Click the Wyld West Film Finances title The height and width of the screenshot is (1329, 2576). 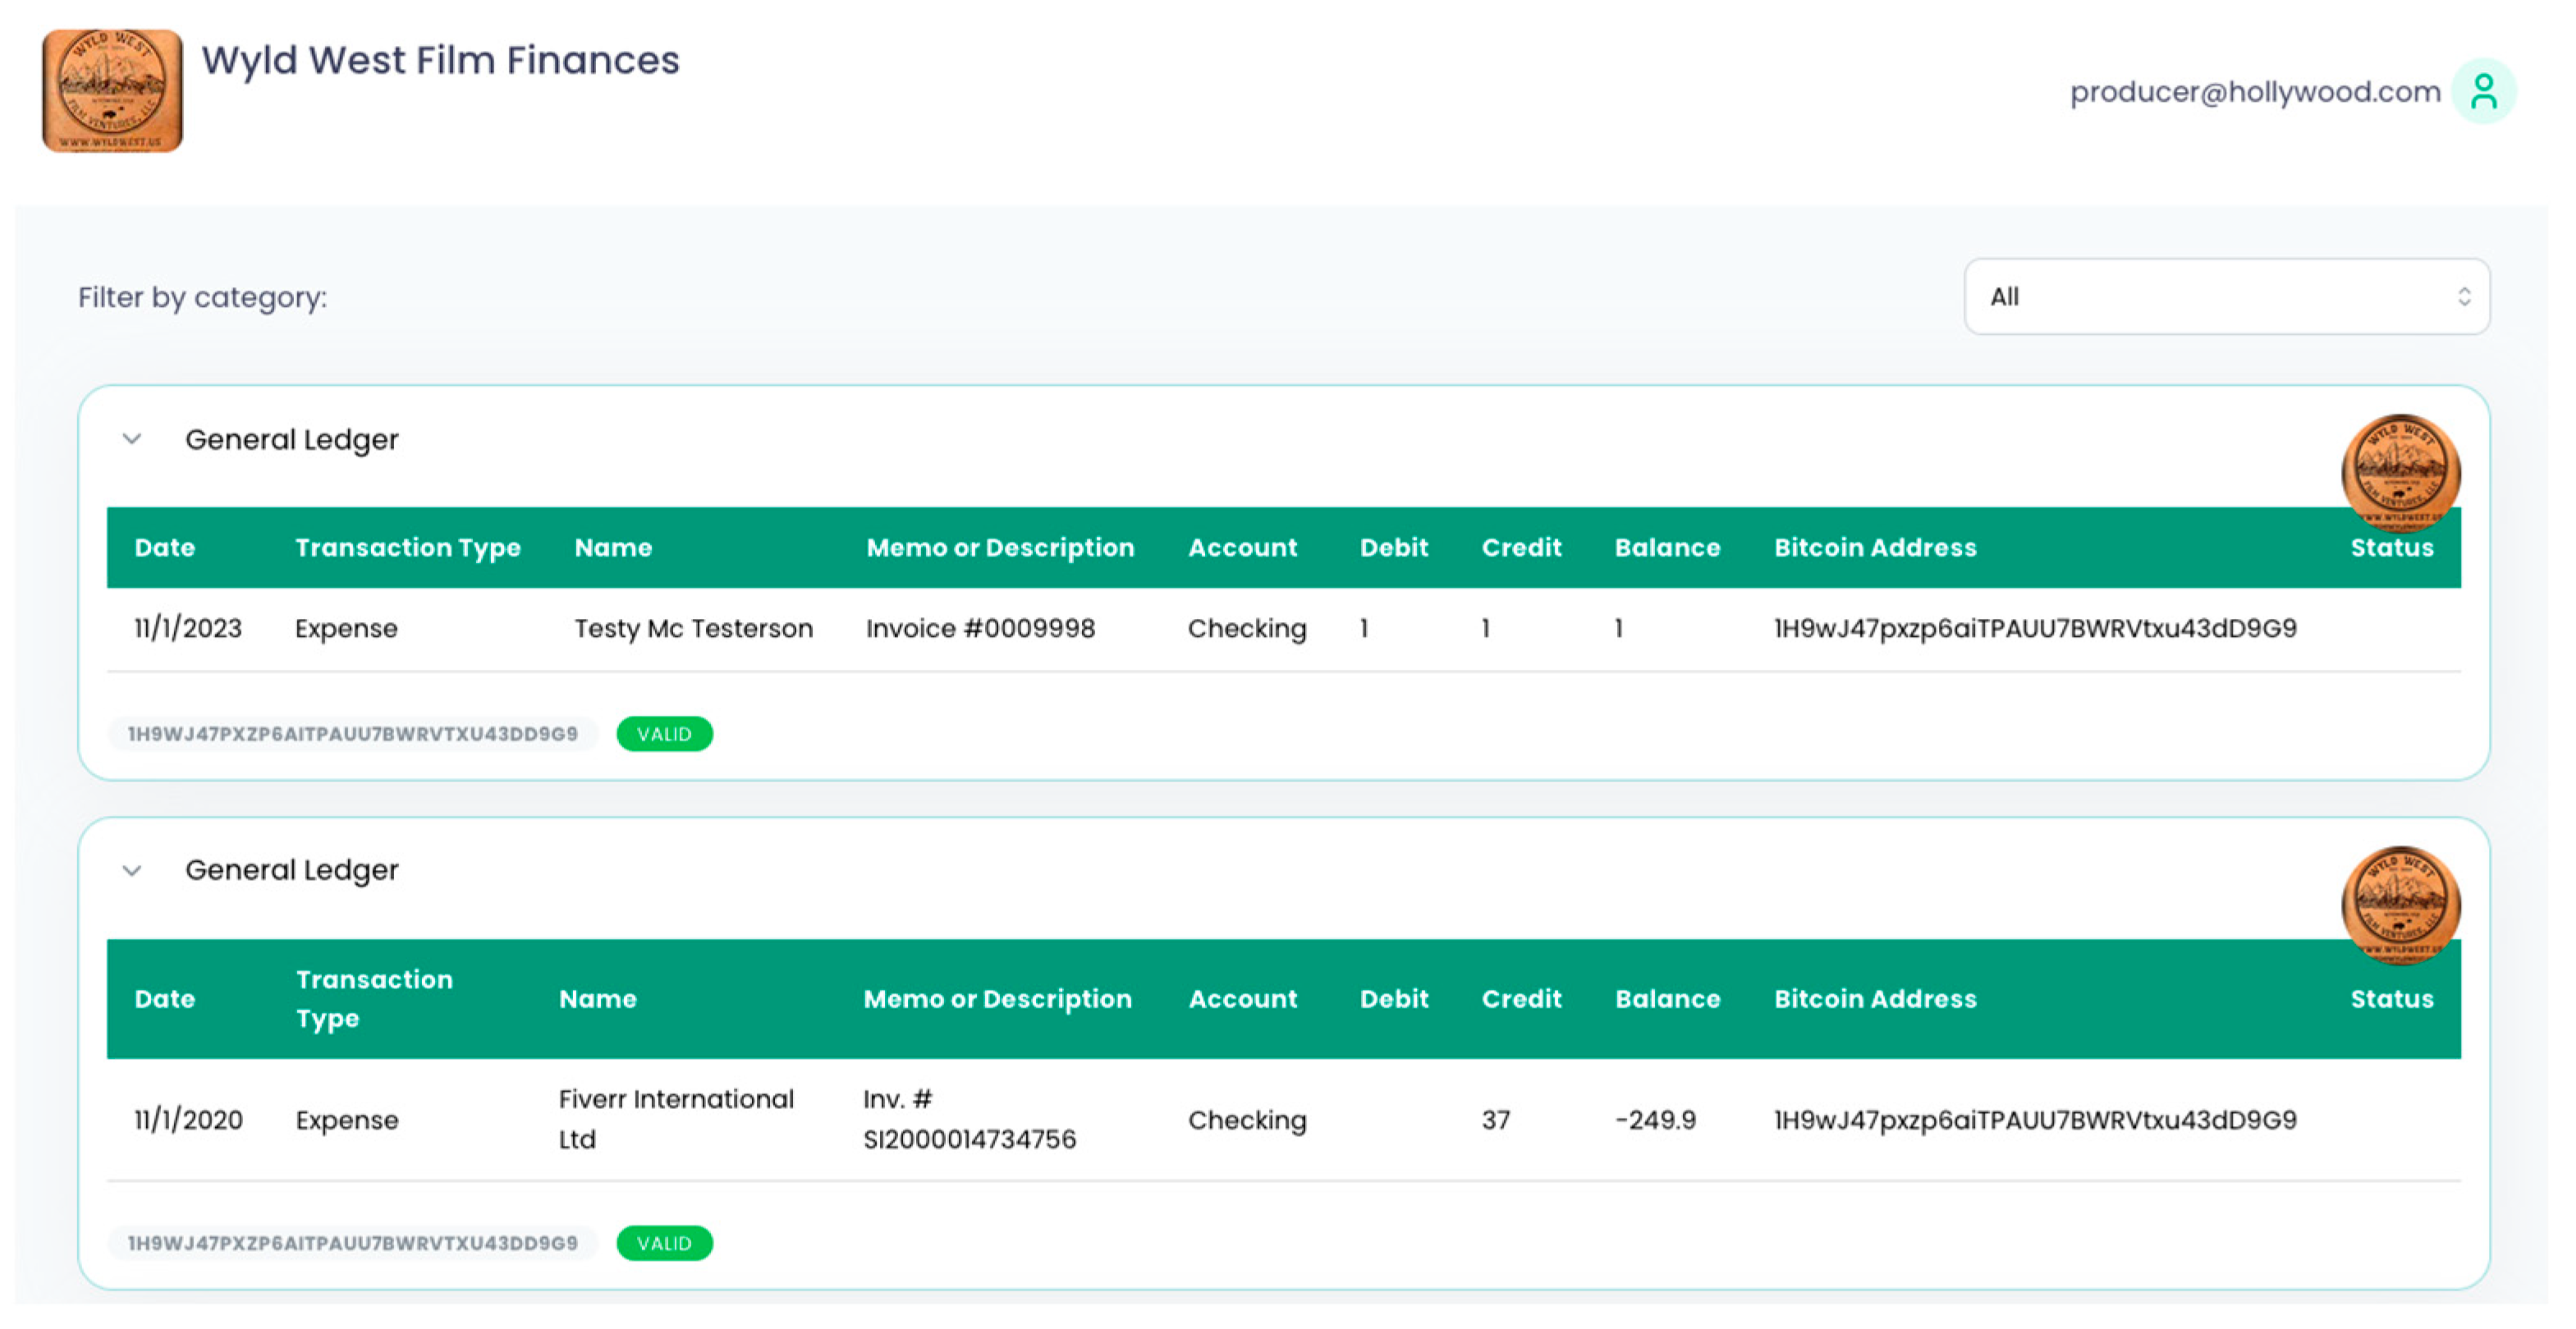pyautogui.click(x=440, y=60)
